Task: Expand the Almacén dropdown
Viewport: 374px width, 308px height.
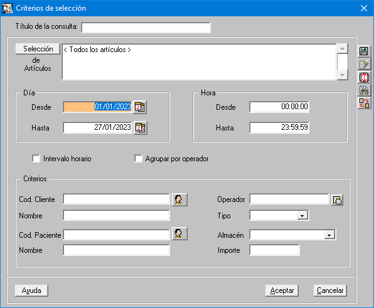Action: (x=329, y=235)
